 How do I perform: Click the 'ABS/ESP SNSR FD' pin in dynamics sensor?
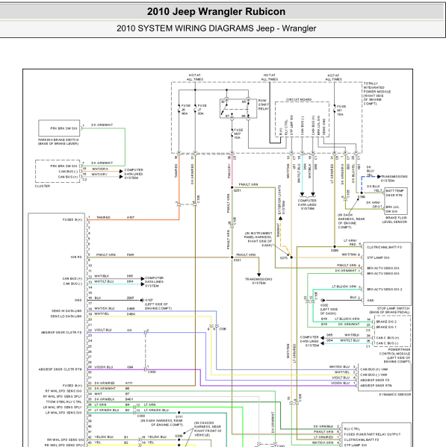coord(375,380)
